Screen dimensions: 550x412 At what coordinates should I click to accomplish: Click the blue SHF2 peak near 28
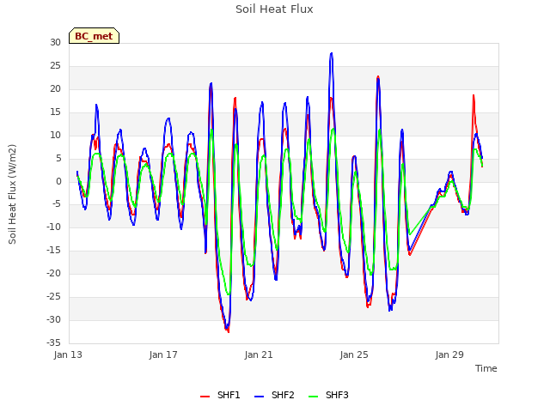pos(332,53)
